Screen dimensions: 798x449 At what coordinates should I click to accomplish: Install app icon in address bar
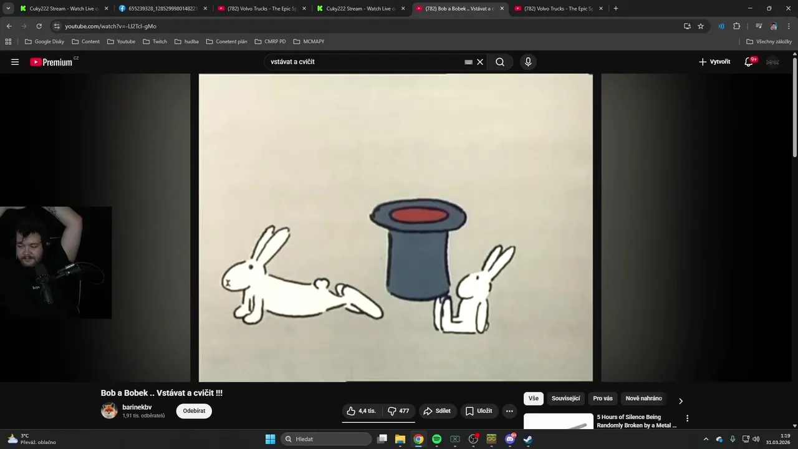[x=687, y=26]
